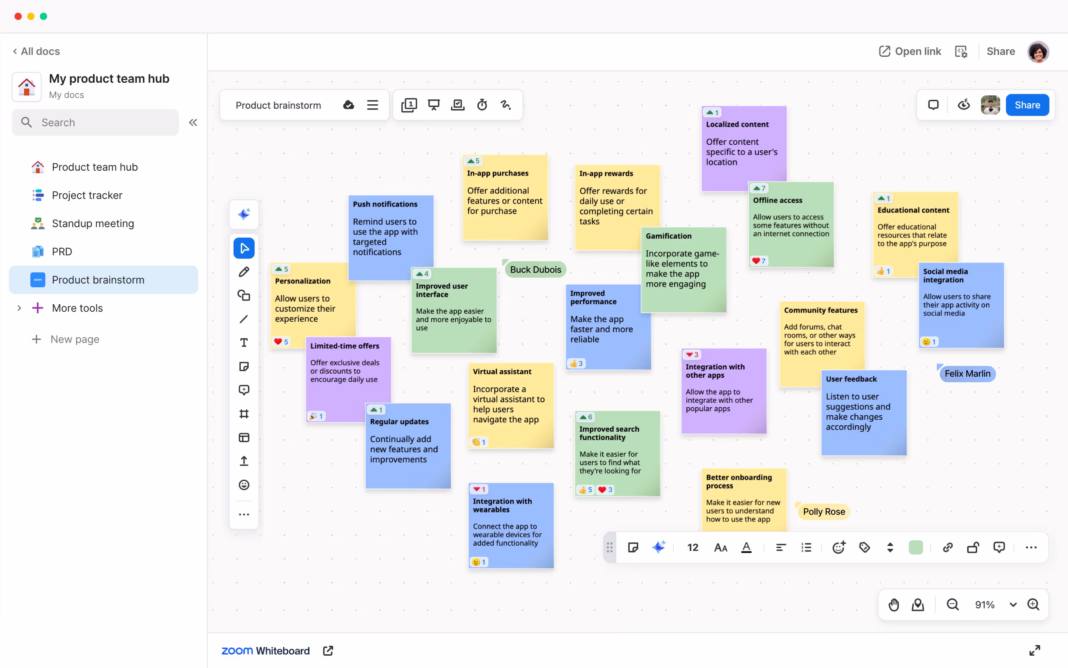Open the zoom percentage dropdown

pyautogui.click(x=1013, y=605)
